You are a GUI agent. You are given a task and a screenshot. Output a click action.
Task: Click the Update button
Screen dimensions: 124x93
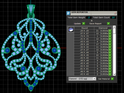78,24
